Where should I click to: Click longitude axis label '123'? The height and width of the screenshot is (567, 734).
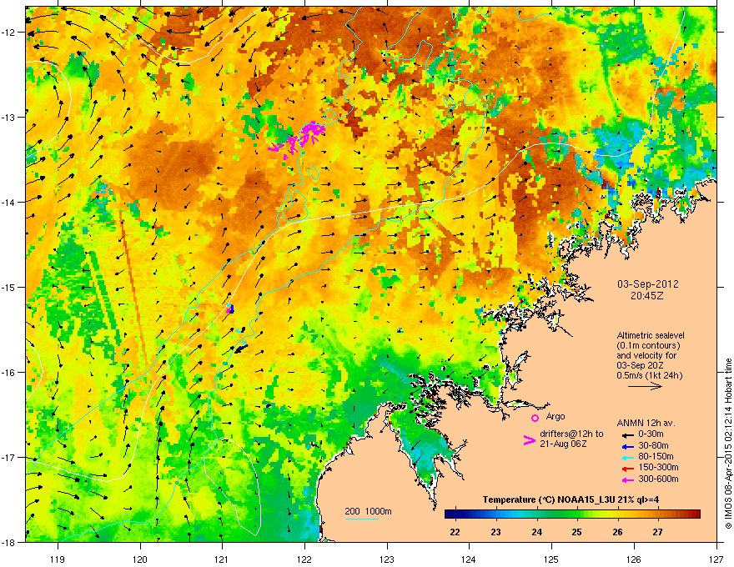click(x=387, y=559)
